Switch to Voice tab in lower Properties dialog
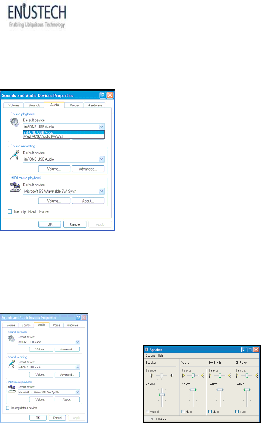 click(56, 325)
